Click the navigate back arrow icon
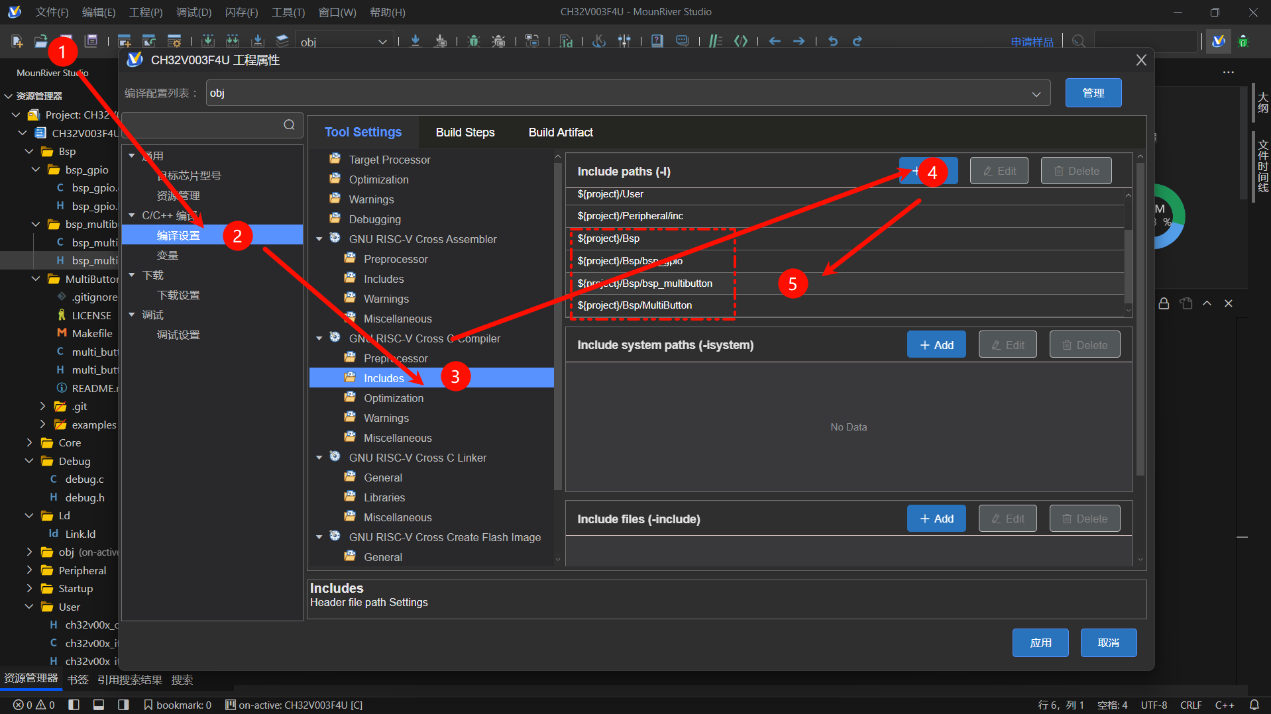The width and height of the screenshot is (1271, 714). [775, 41]
